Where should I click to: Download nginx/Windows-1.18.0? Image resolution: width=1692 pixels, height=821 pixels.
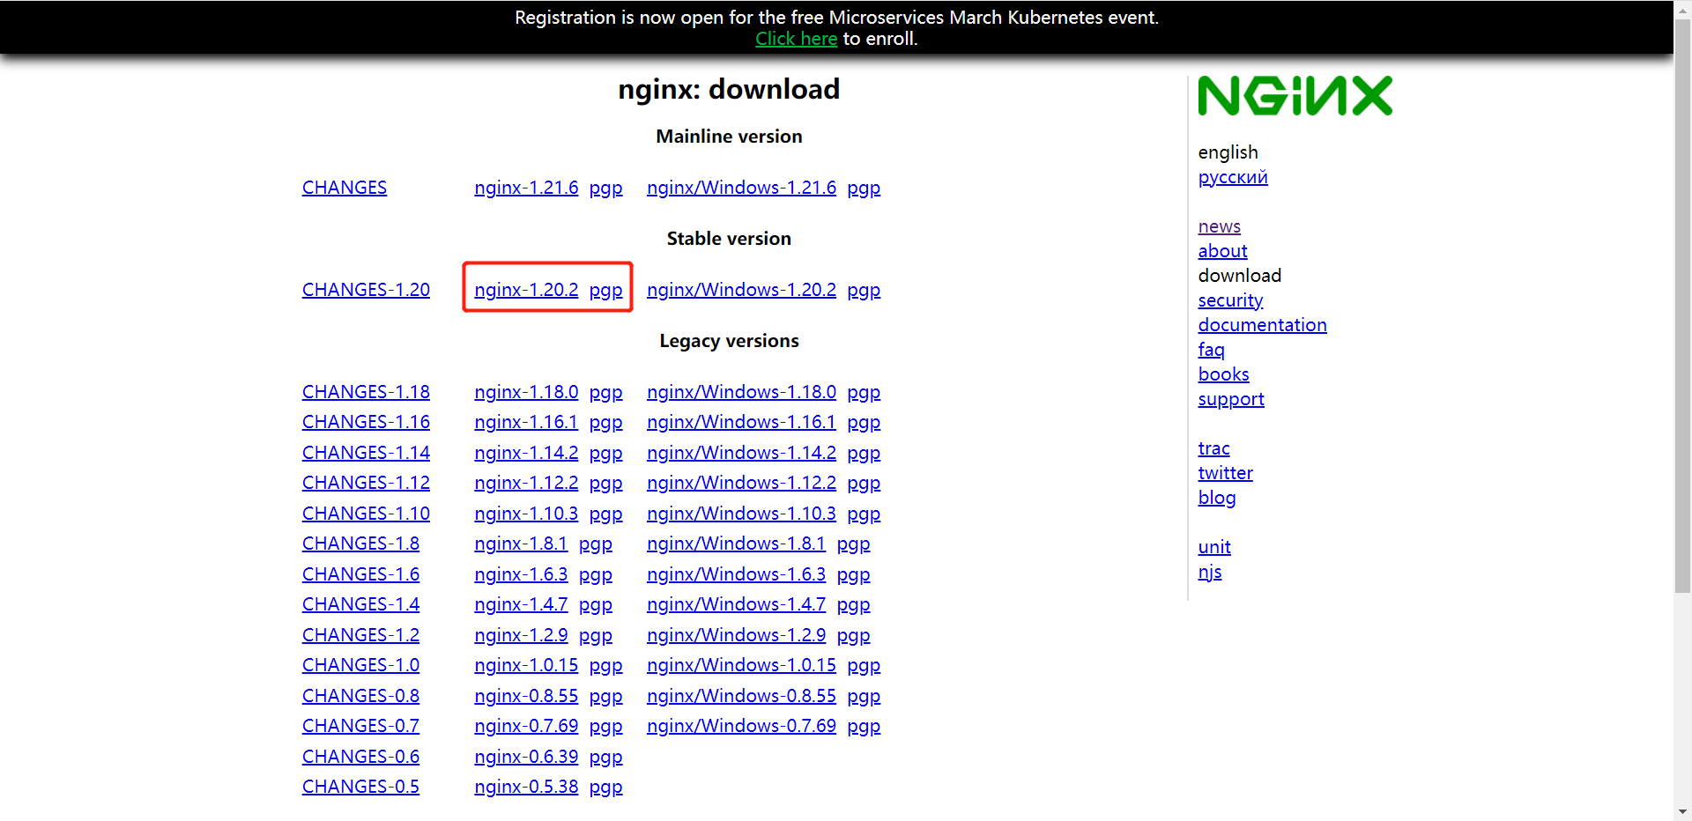click(x=741, y=392)
